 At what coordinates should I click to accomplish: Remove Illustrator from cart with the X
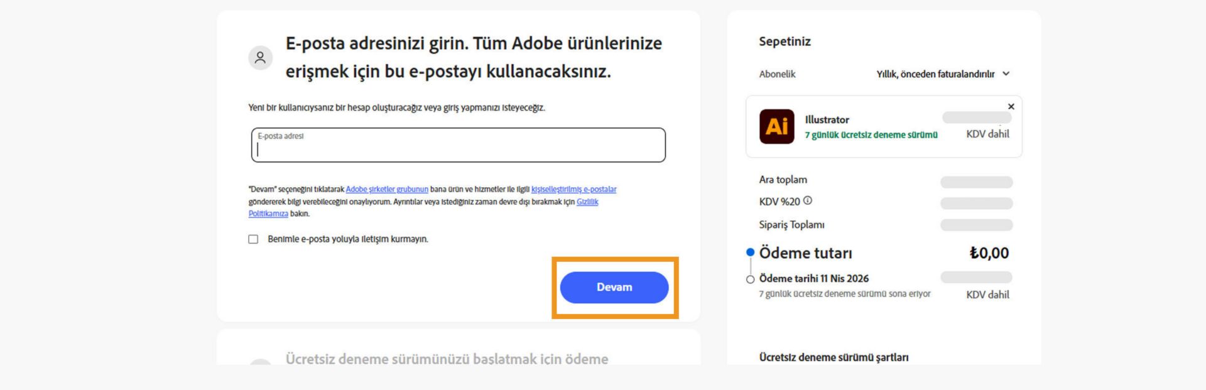point(1010,105)
